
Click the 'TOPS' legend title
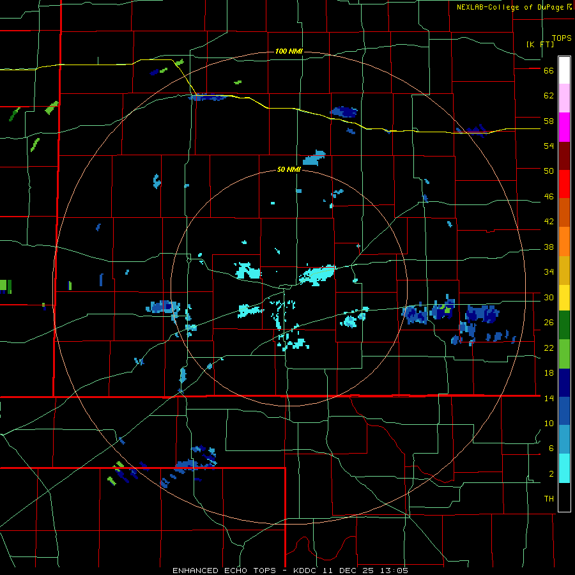pyautogui.click(x=562, y=38)
